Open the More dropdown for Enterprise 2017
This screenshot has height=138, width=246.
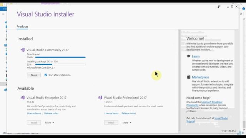[50, 123]
